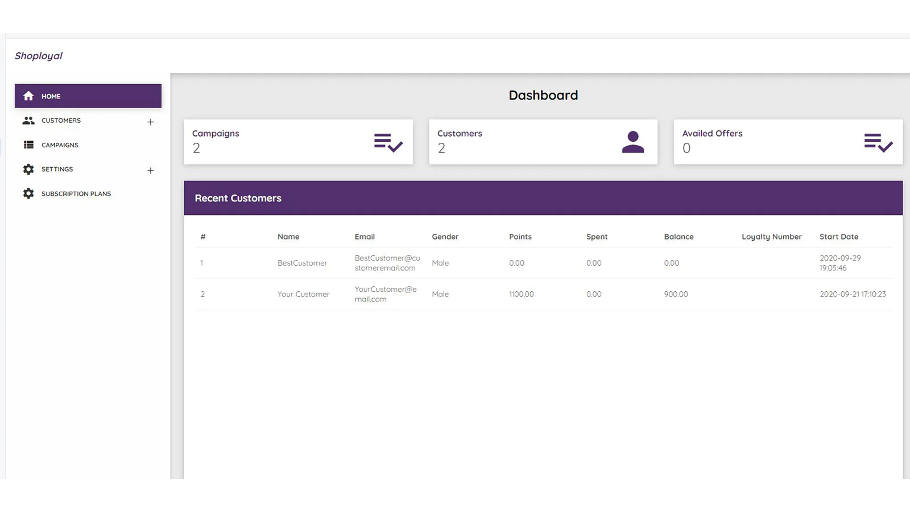Image resolution: width=910 pixels, height=512 pixels.
Task: Click the Customers people icon in sidebar
Action: coord(28,121)
